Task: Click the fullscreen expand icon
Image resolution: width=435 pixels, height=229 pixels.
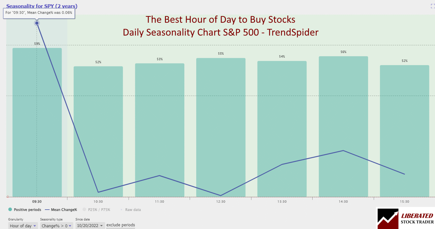Action: pos(433,6)
